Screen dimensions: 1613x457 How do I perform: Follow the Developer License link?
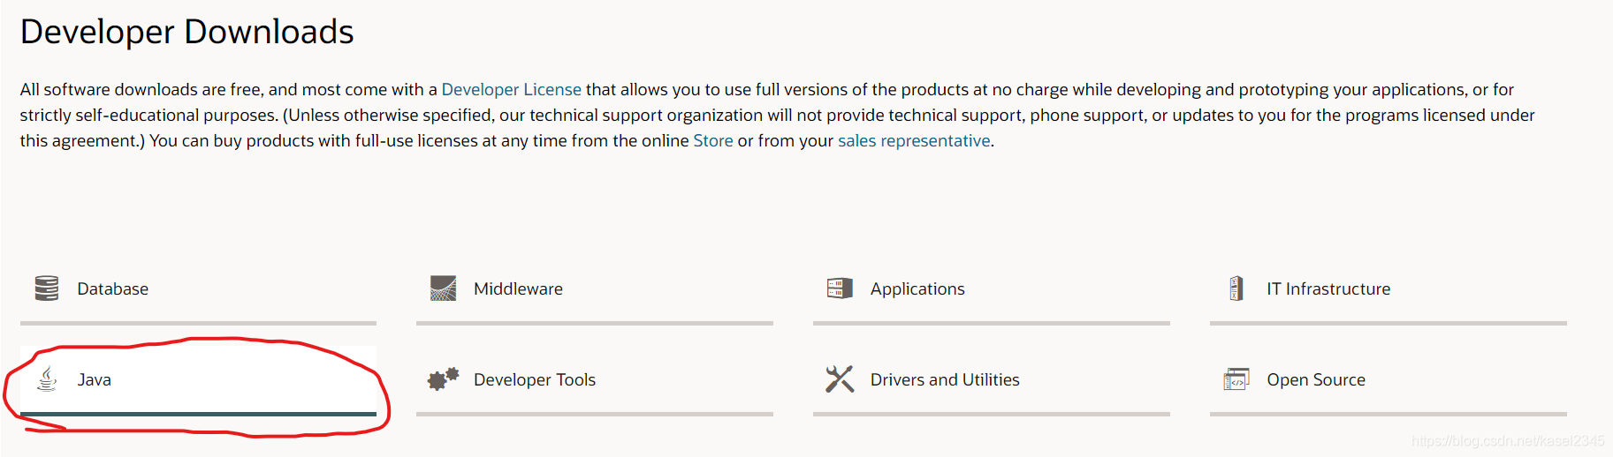point(512,89)
